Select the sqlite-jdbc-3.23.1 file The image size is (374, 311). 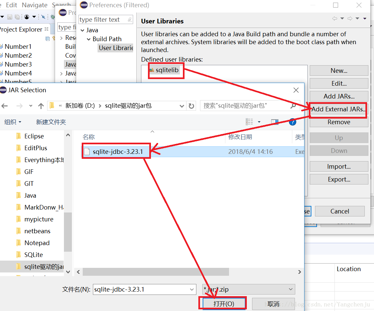(x=193, y=152)
